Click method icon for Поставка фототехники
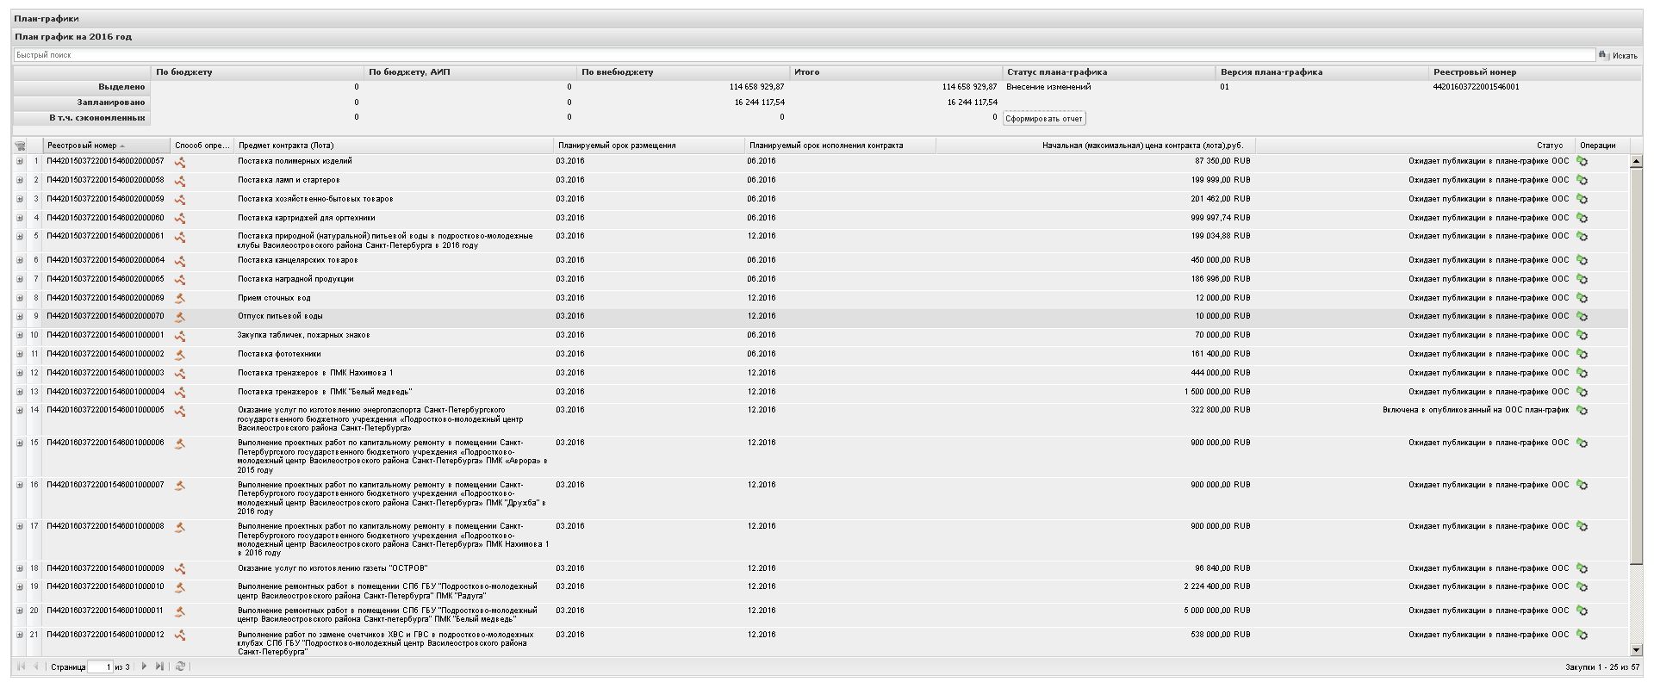 (180, 355)
